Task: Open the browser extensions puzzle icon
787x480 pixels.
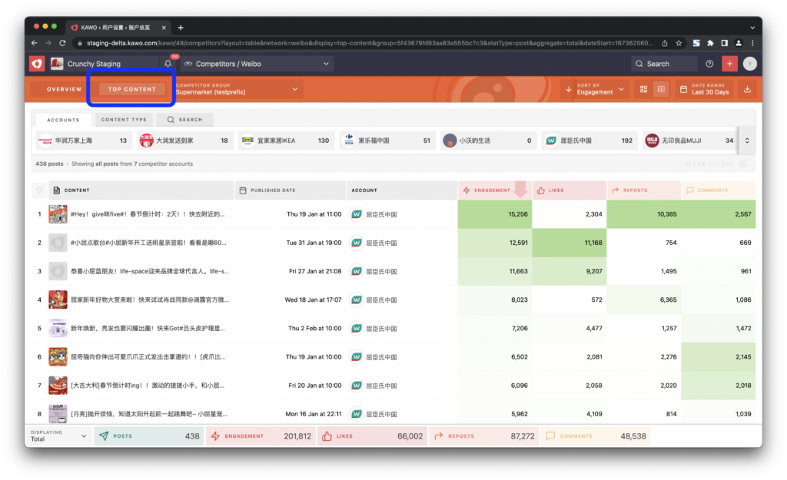Action: point(710,43)
